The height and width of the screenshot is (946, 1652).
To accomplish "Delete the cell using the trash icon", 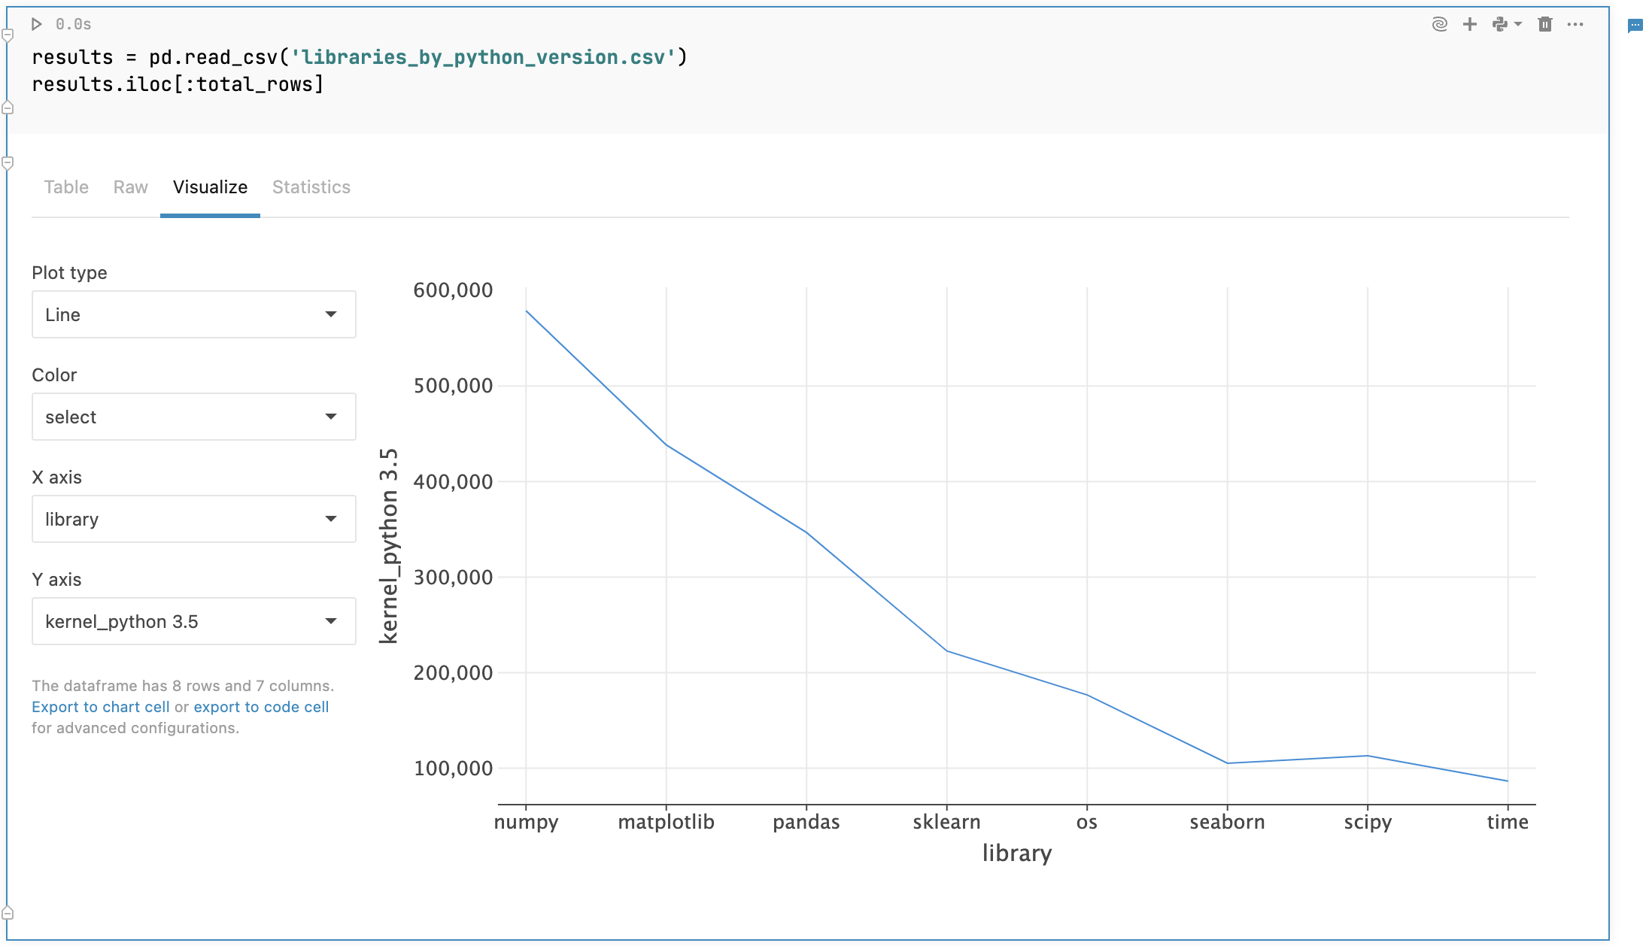I will (1544, 24).
